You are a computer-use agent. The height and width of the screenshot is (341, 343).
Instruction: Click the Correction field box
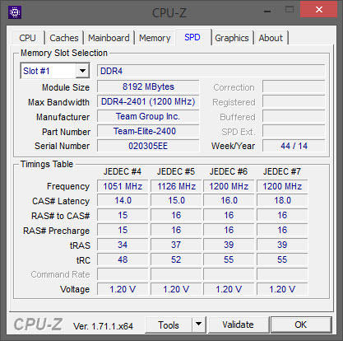point(294,86)
